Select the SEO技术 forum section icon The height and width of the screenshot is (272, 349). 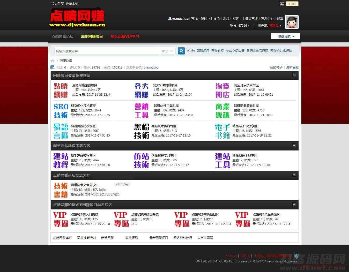point(61,110)
